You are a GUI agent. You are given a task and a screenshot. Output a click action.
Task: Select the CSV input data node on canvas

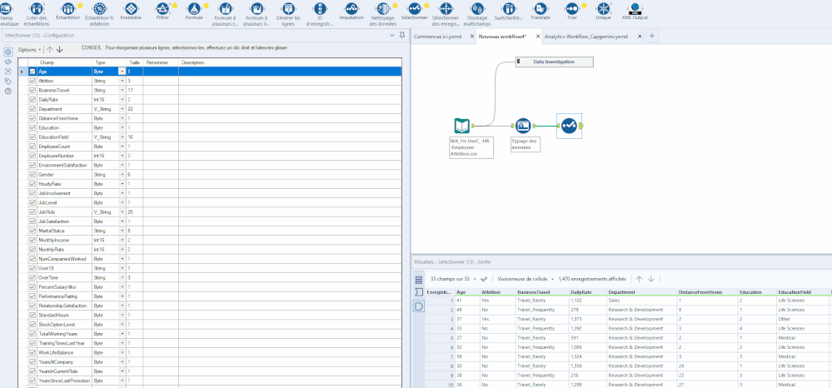point(462,126)
